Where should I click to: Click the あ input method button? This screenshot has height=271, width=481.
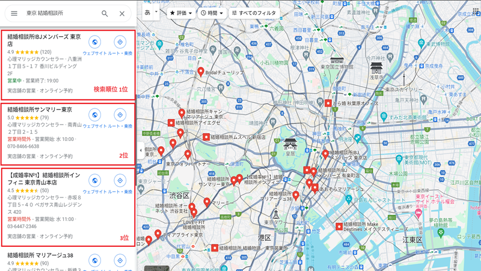tap(147, 12)
